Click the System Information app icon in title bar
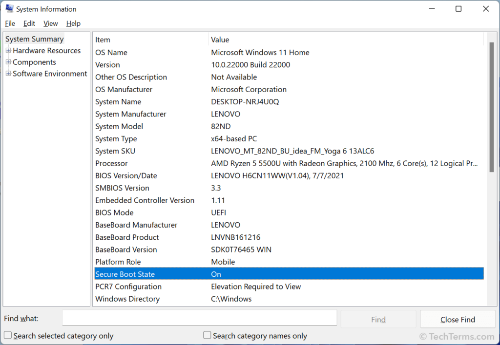500x345 pixels. tap(10, 8)
